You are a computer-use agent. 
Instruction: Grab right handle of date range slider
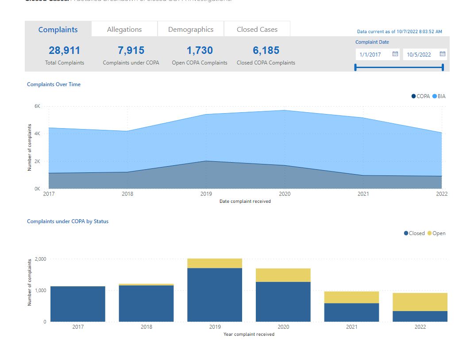click(x=443, y=68)
